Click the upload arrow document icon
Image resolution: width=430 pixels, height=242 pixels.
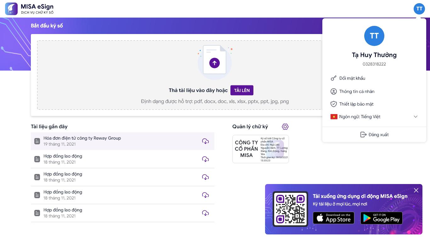click(x=214, y=63)
